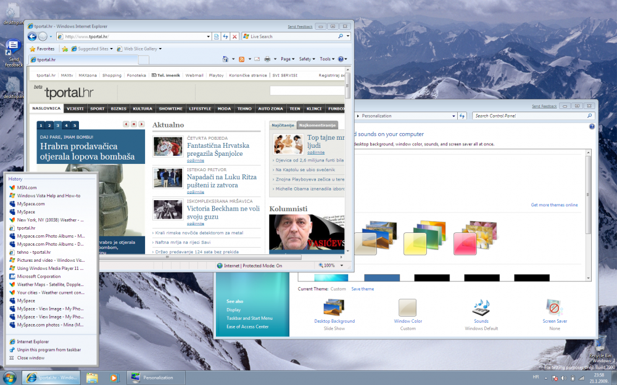This screenshot has height=385, width=617.
Task: Select the SPORT tab on tportal
Action: 97,108
